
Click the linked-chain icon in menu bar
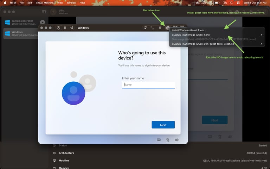click(x=225, y=3)
